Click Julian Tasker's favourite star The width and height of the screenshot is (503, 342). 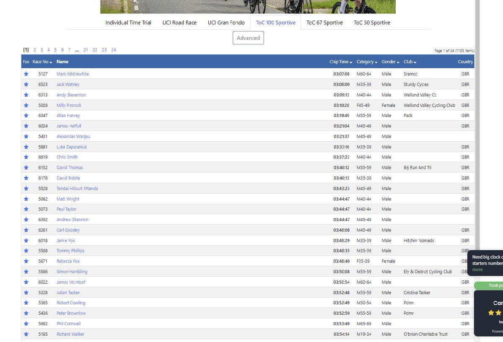coord(26,292)
